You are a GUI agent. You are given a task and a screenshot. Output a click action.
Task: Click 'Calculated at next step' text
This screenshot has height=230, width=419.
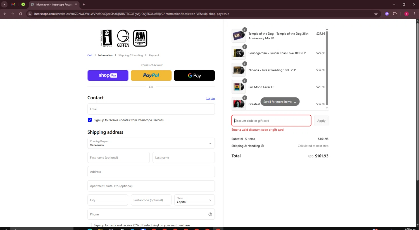[313, 146]
